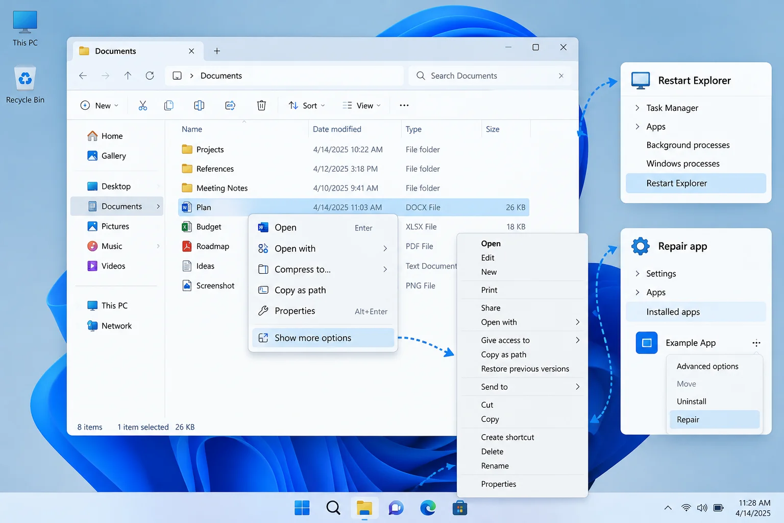Expand Apps in the Restart Explorer panel
784x523 pixels.
[x=638, y=127]
